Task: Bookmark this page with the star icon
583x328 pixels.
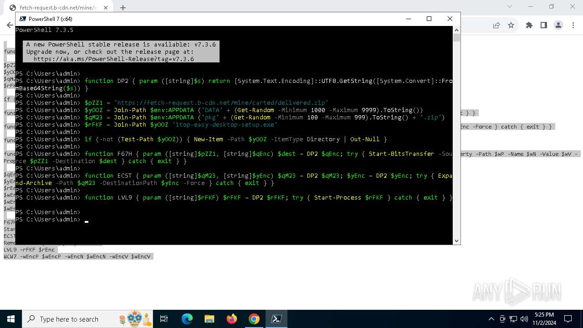Action: click(x=511, y=26)
